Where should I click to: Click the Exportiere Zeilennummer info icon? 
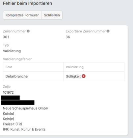point(108,31)
